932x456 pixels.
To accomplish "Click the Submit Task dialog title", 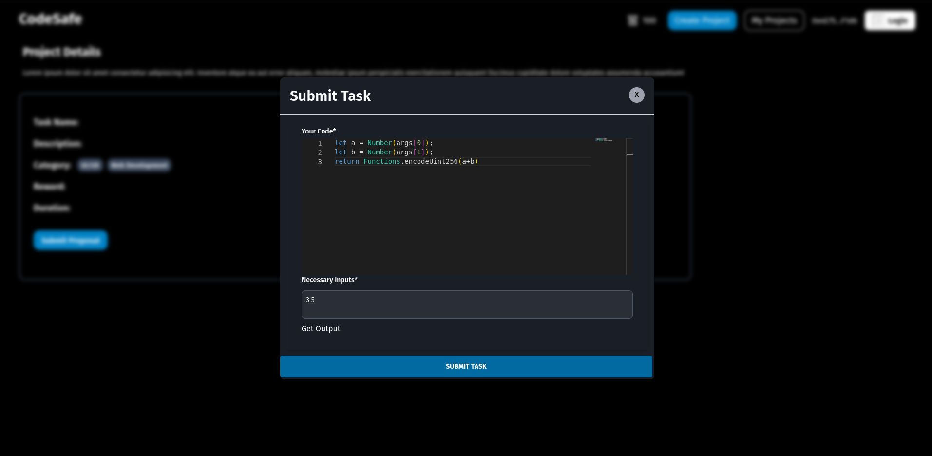I will [x=330, y=96].
